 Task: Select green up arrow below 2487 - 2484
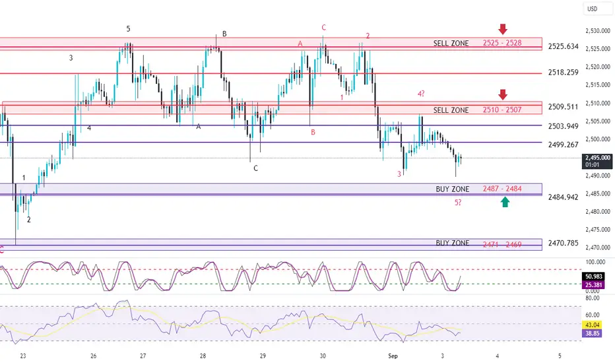pyautogui.click(x=505, y=202)
